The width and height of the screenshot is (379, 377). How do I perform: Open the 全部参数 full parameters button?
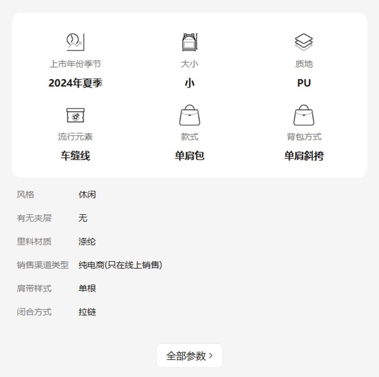point(190,356)
